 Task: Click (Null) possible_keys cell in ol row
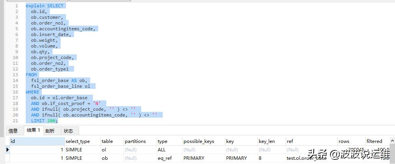click(x=204, y=150)
